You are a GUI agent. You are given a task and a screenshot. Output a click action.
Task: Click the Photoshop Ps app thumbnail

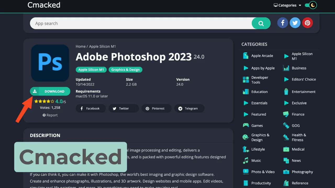tap(50, 63)
